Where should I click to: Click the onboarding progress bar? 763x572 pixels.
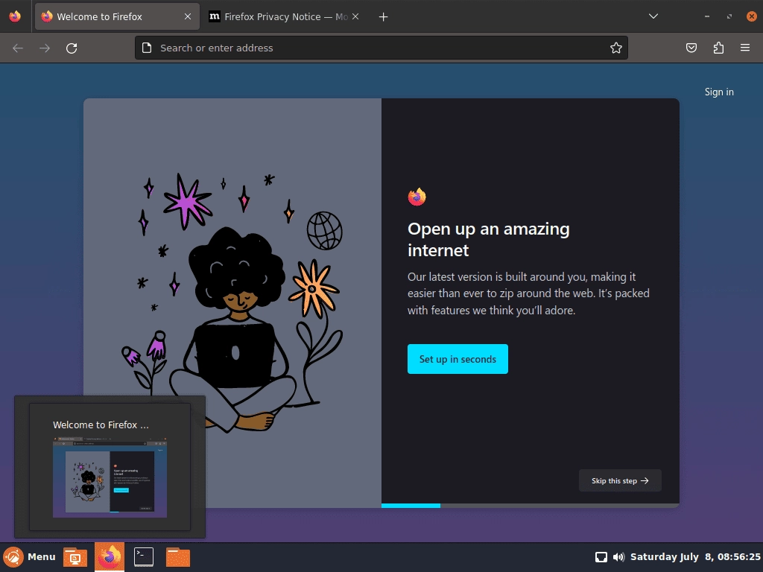[531, 506]
